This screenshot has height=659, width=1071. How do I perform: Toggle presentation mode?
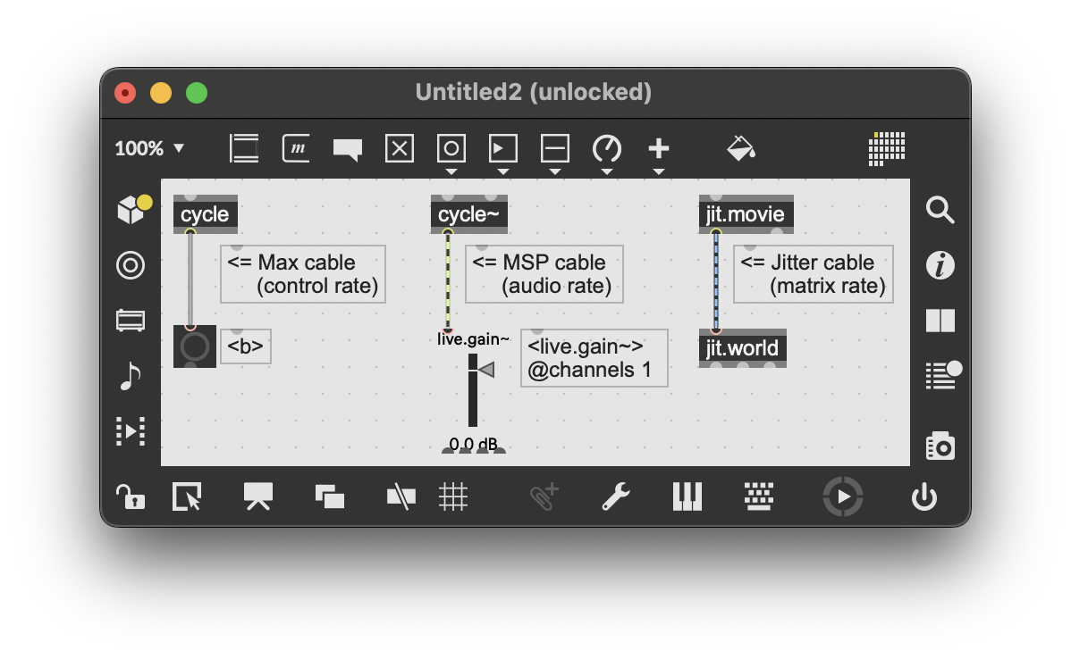point(258,496)
